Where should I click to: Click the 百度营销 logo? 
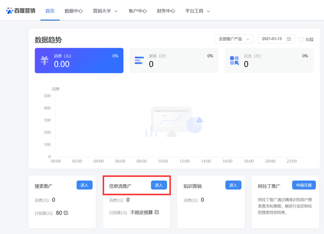(21, 11)
